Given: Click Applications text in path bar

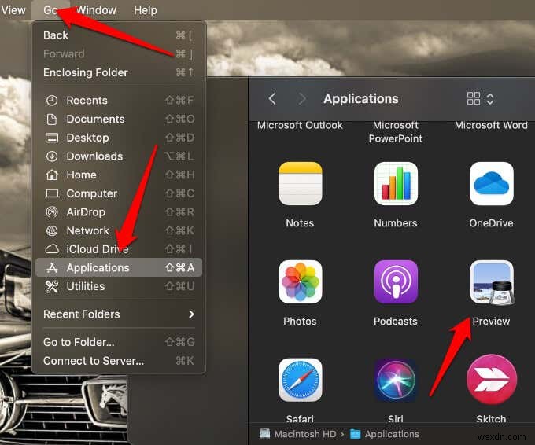Looking at the screenshot, I should pyautogui.click(x=392, y=434).
